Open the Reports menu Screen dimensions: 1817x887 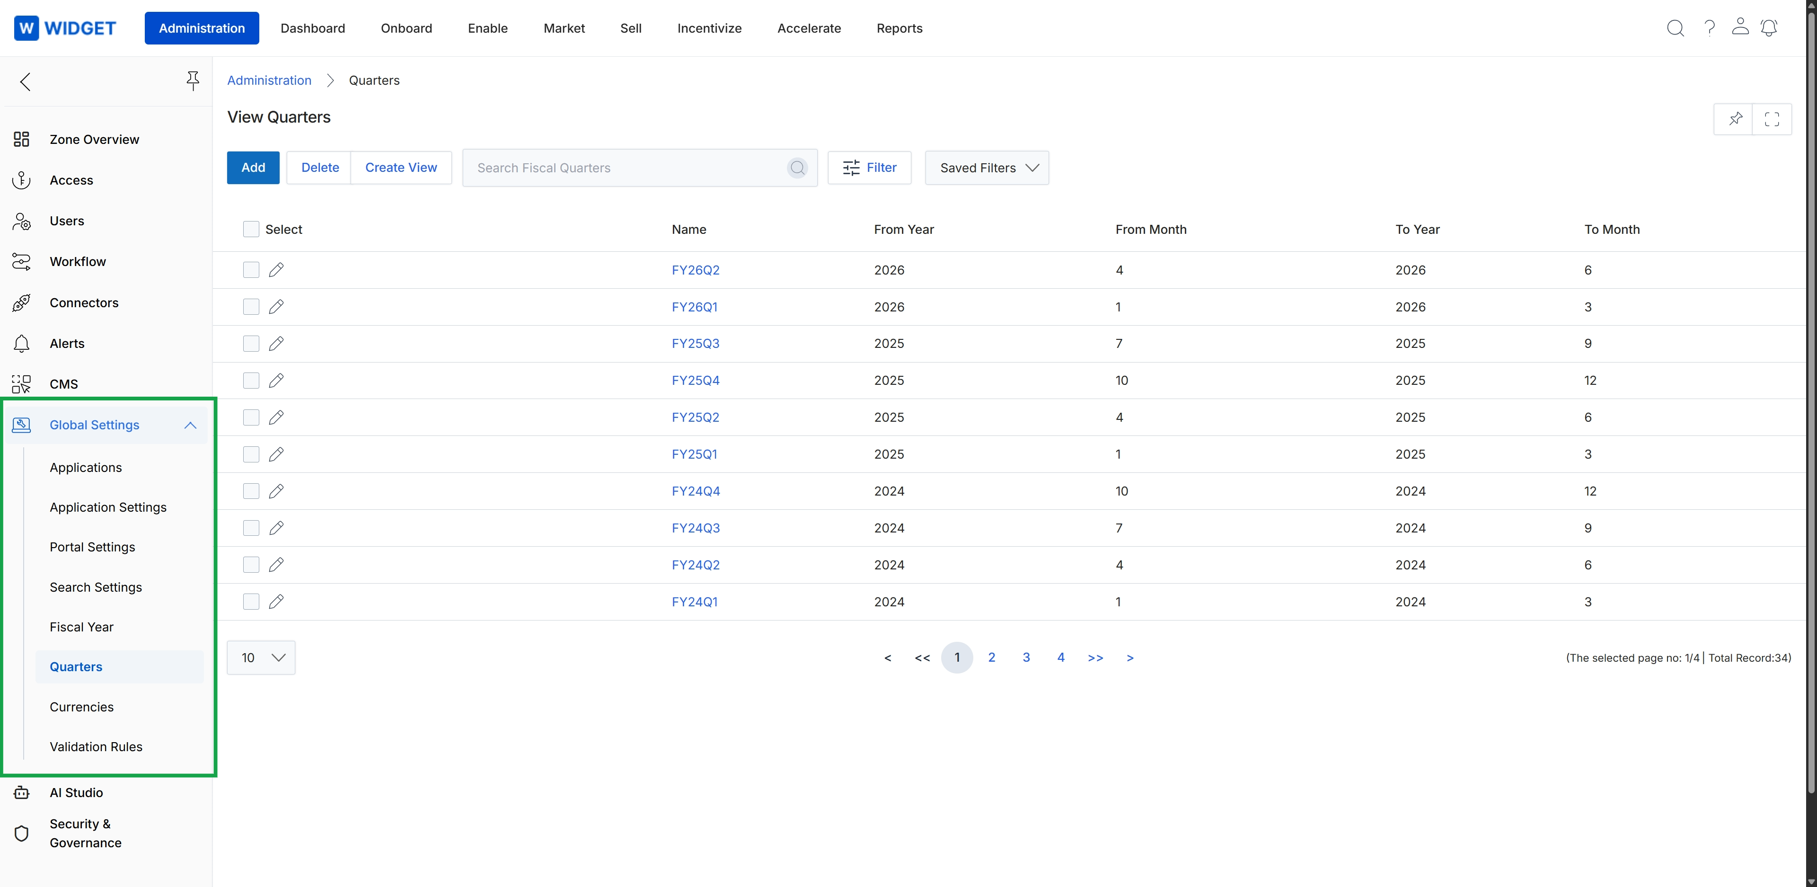click(900, 28)
